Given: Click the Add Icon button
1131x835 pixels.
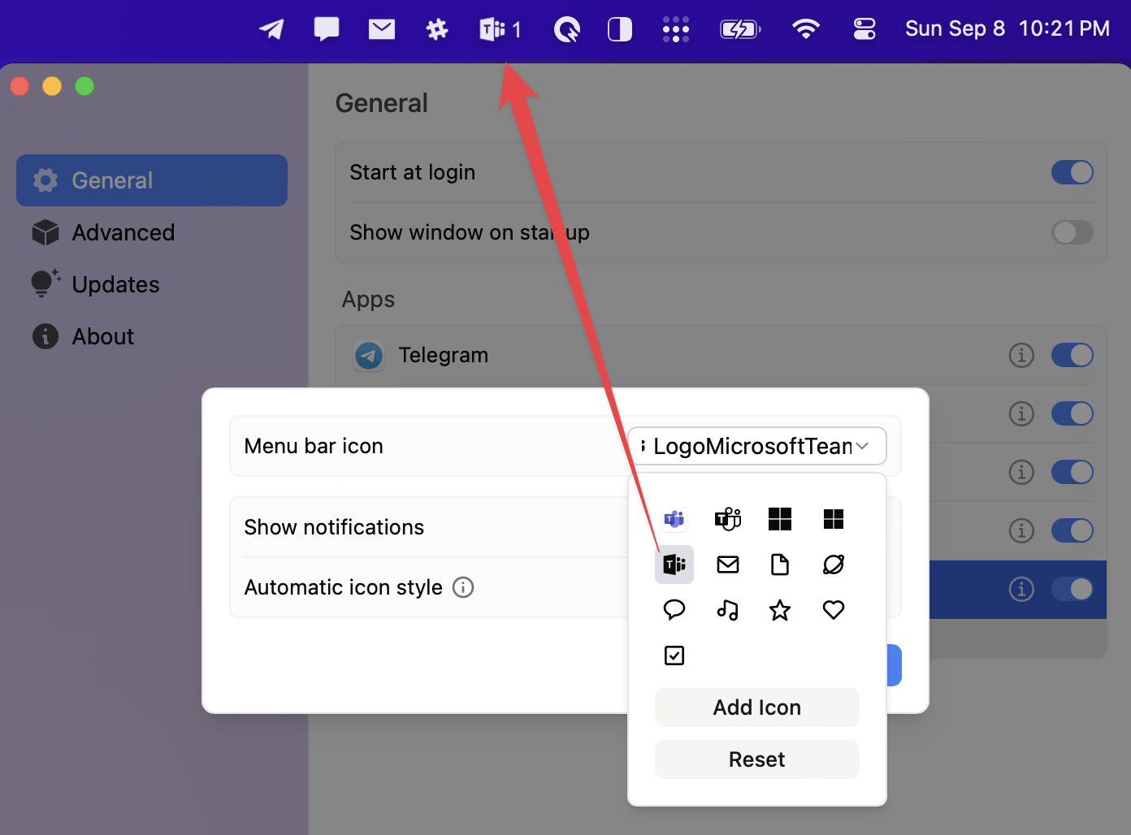Looking at the screenshot, I should (x=757, y=707).
